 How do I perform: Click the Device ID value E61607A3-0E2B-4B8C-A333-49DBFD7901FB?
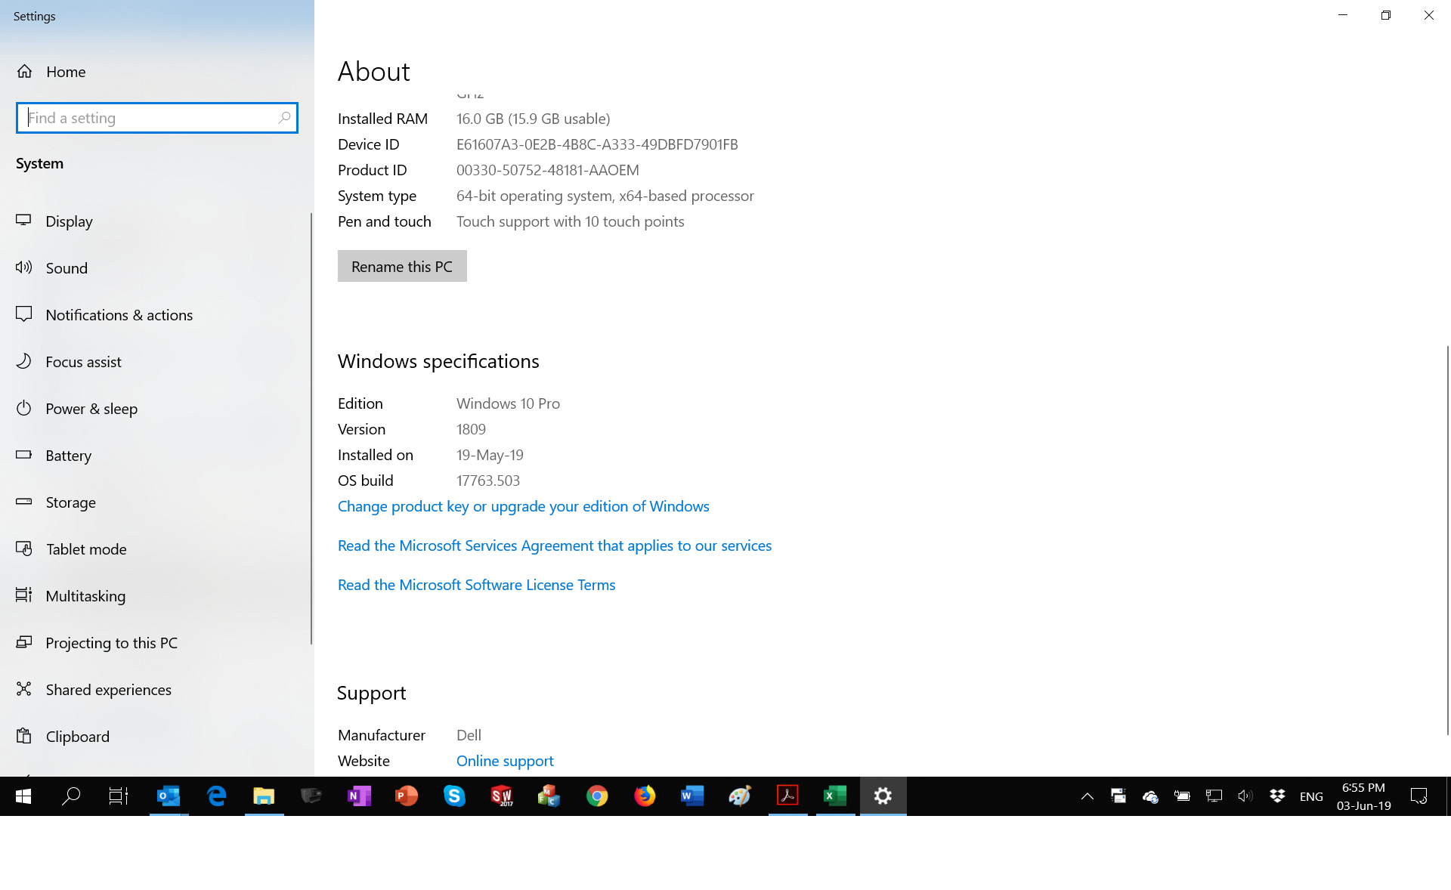click(597, 144)
